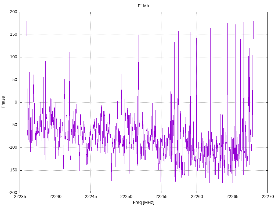The image size is (275, 206).
Task: Click the y-axis tick label "-50"
Action: tap(14, 125)
